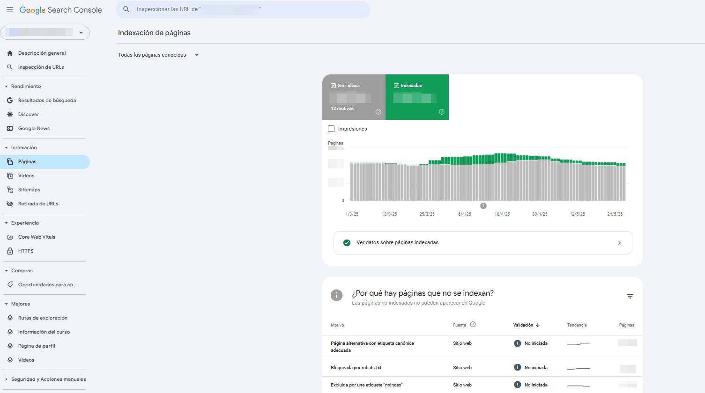Click the Google G icon for Resultados de búsqueda

(x=10, y=101)
